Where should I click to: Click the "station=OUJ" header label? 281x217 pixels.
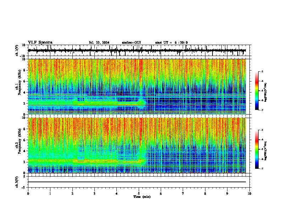point(131,43)
